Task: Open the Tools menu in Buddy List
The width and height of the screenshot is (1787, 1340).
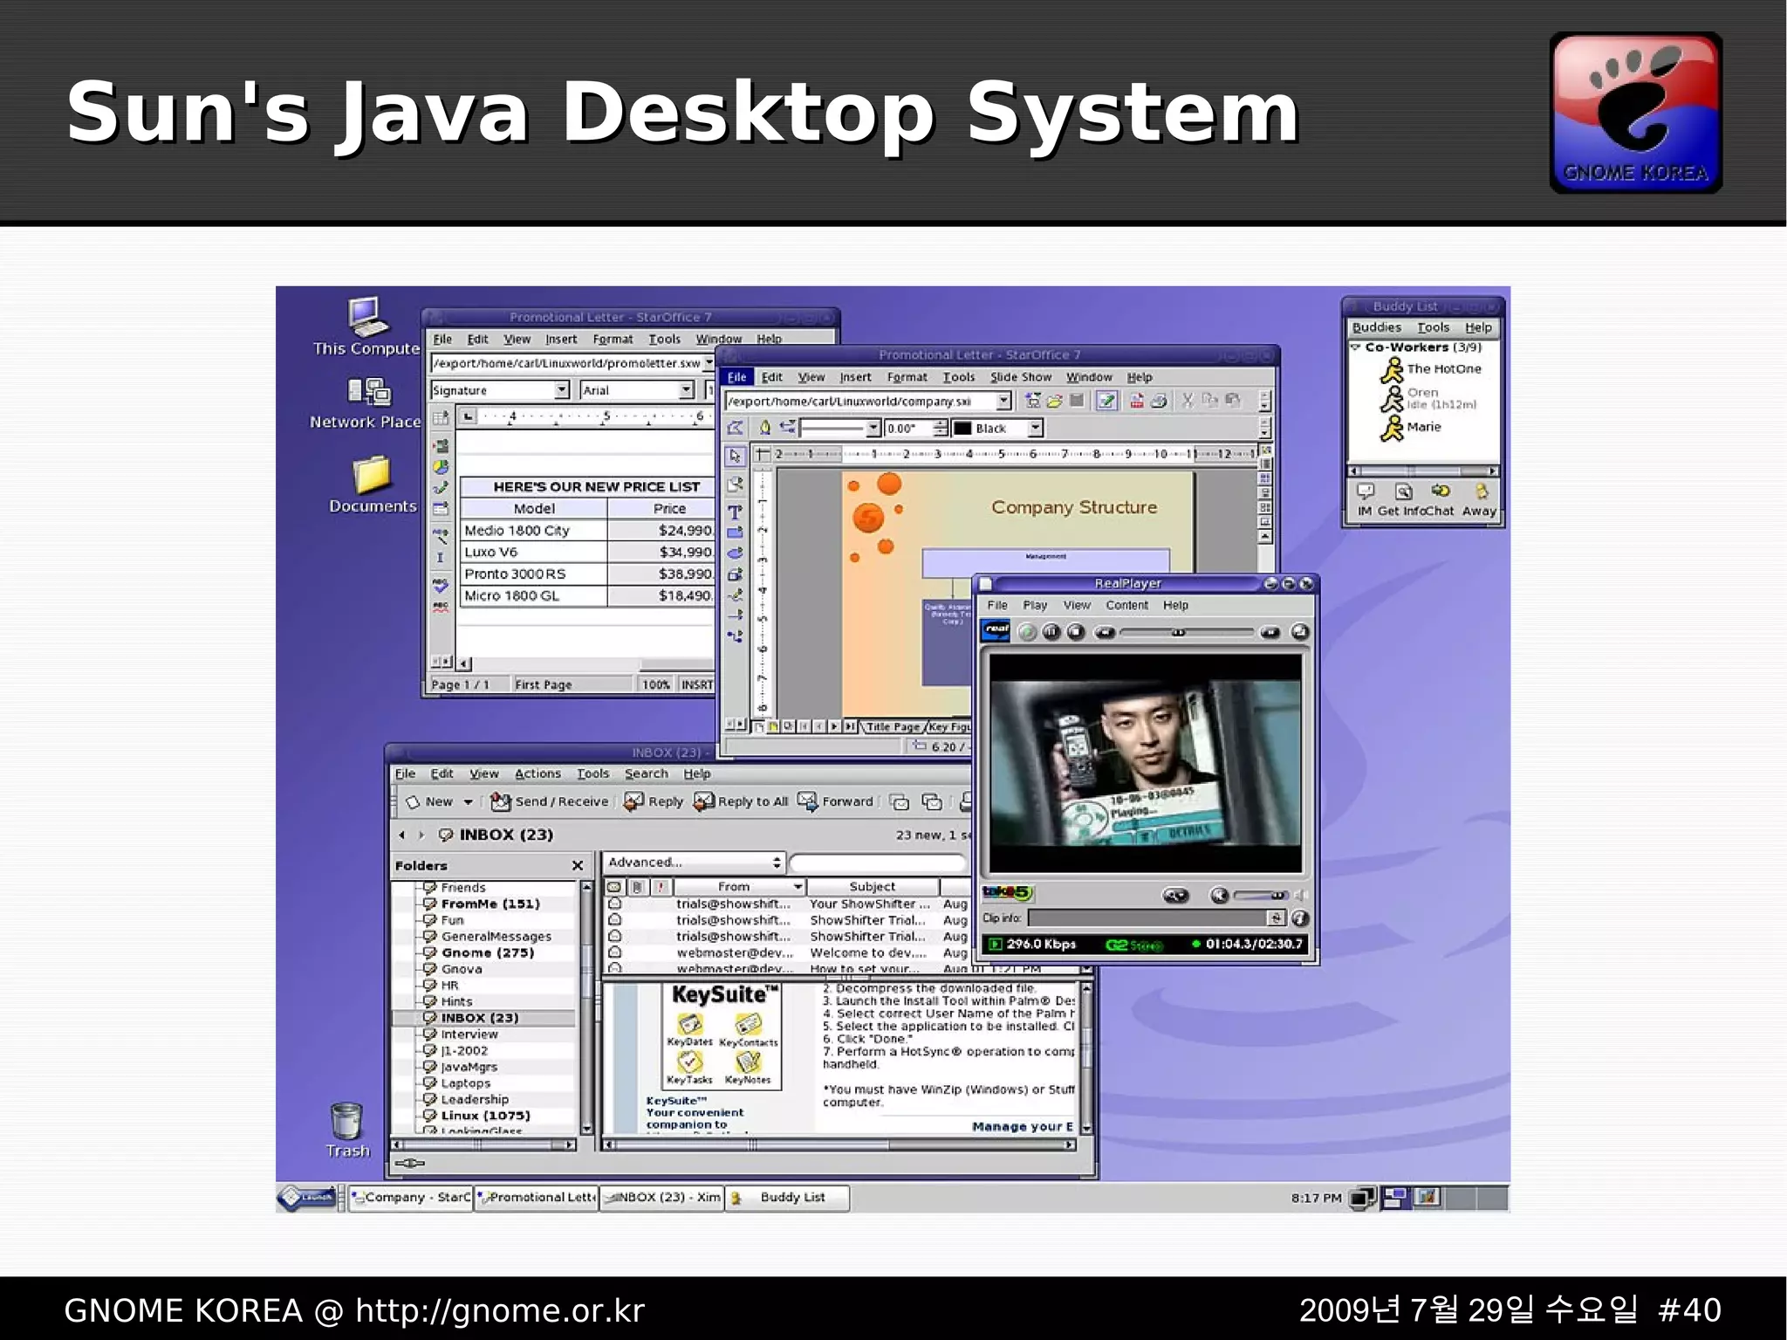Action: pyautogui.click(x=1433, y=327)
